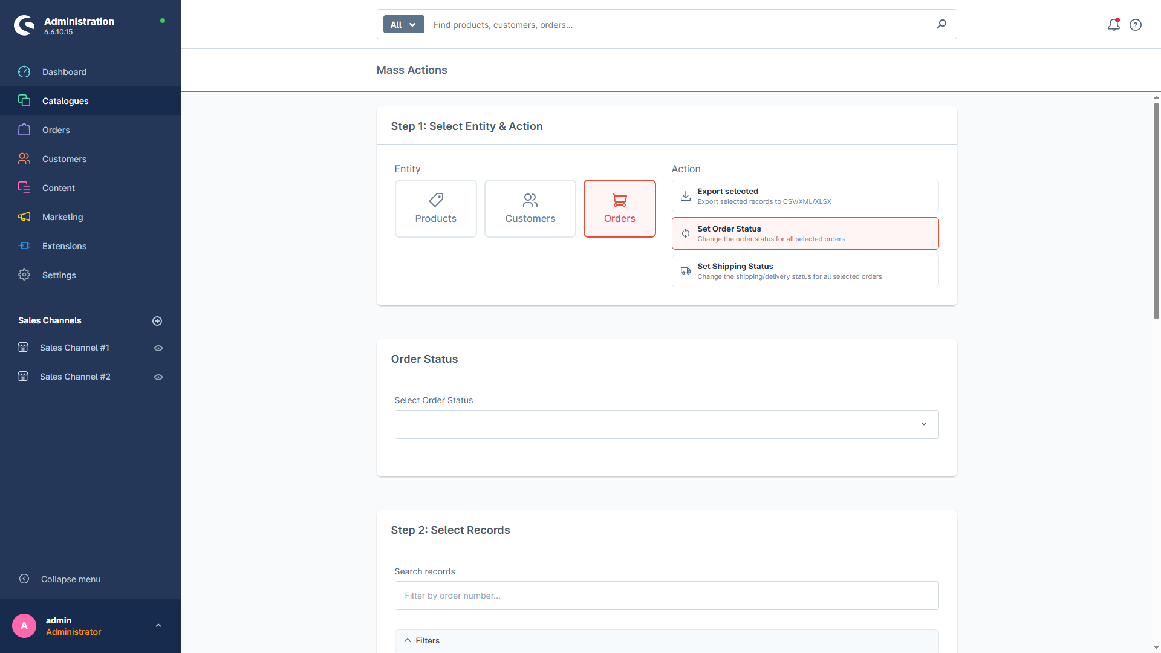Open the Select Order Status dropdown
Viewport: 1161px width, 653px height.
(666, 424)
